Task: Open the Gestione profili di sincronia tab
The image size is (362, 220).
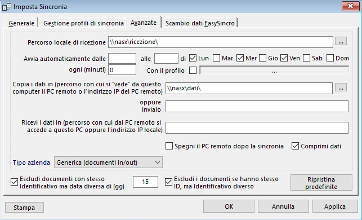Action: [83, 23]
